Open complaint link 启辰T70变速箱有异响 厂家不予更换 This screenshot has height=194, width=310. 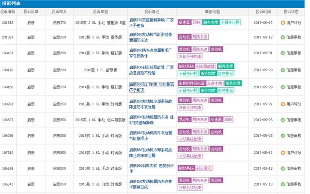click(152, 23)
